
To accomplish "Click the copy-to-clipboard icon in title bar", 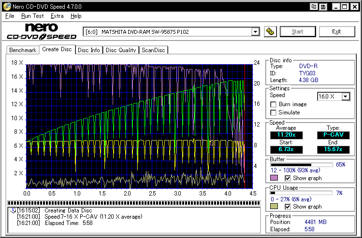I will coord(314,6).
